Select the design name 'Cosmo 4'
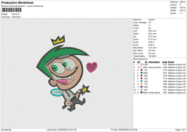Image resolution: width=187 pixels, height=132 pixels. 16,14
